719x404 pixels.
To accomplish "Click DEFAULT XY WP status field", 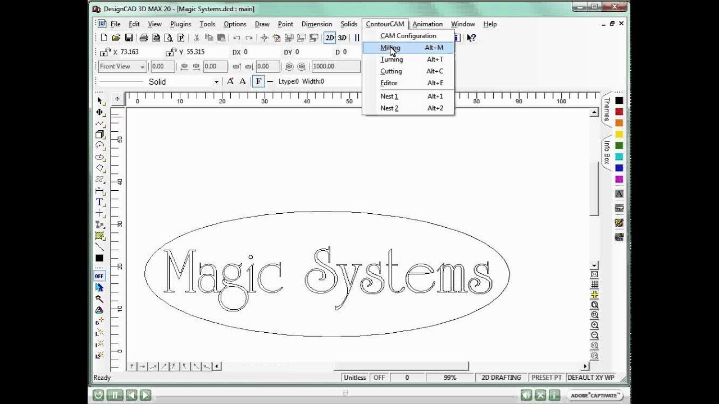I will [x=591, y=378].
